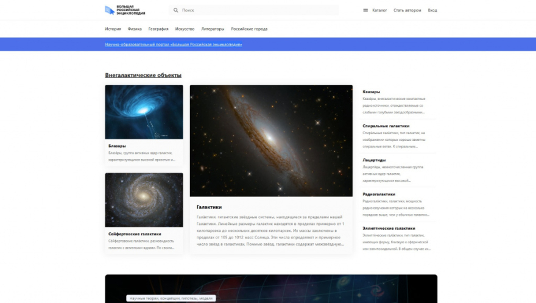Open the Лацертиды article
Image resolution: width=536 pixels, height=303 pixels.
pos(374,160)
